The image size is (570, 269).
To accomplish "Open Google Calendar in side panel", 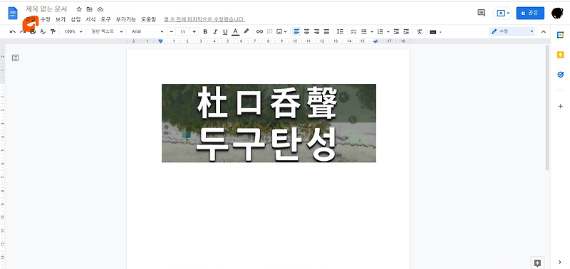I will 560,35.
